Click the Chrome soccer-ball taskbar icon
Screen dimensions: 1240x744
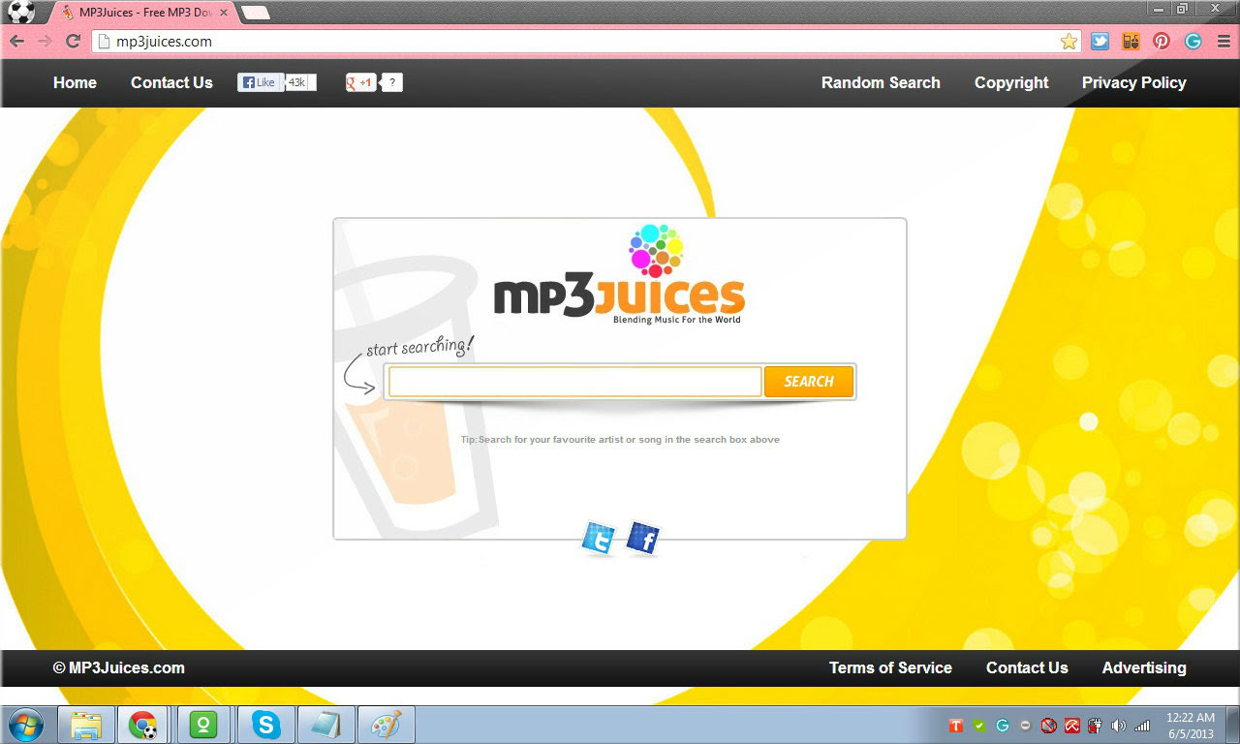(x=143, y=725)
